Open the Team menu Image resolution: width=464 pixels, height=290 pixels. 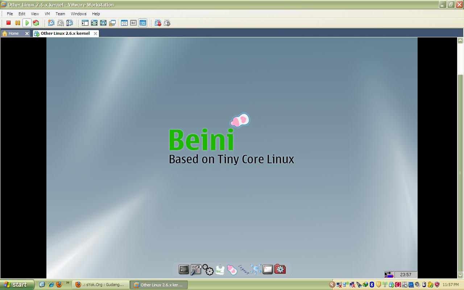60,14
